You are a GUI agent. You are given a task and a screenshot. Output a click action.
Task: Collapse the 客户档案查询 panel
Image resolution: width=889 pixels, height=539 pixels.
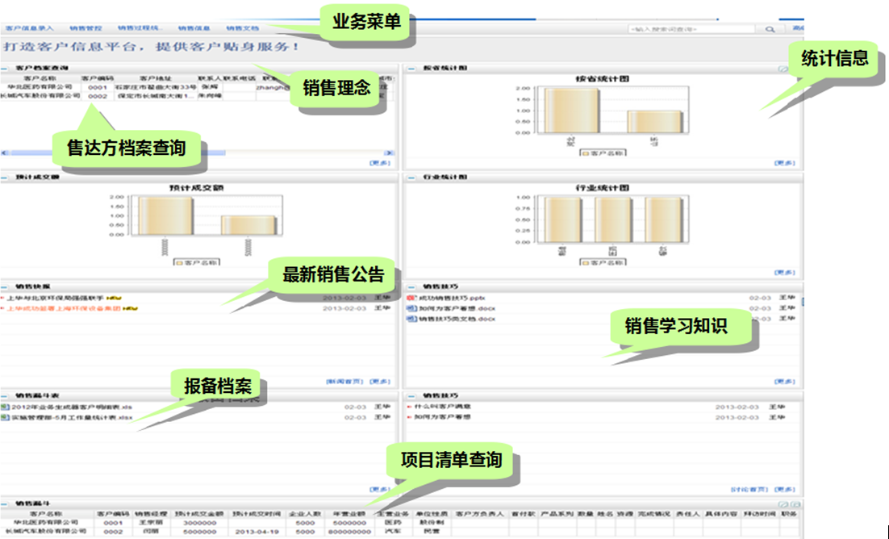tap(6, 69)
